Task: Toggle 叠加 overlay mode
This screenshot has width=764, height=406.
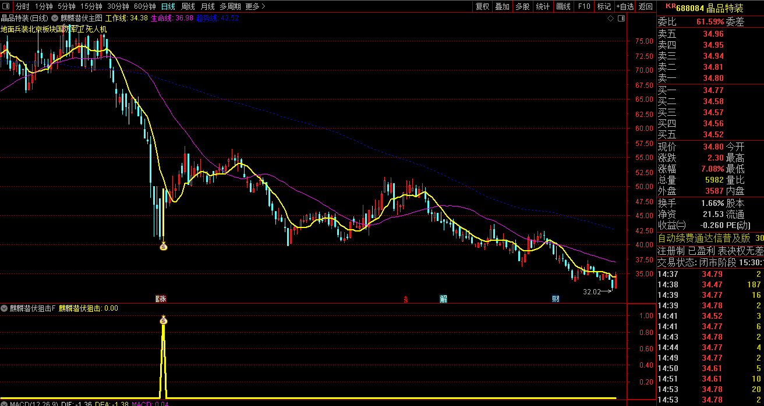Action: click(x=502, y=6)
